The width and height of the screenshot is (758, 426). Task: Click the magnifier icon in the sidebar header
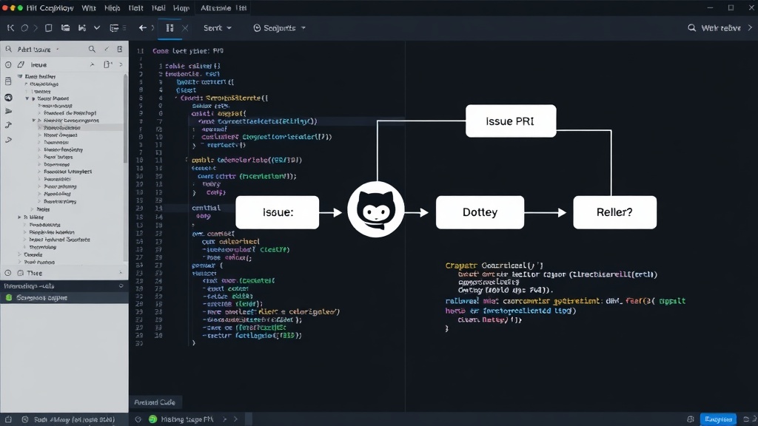point(92,49)
